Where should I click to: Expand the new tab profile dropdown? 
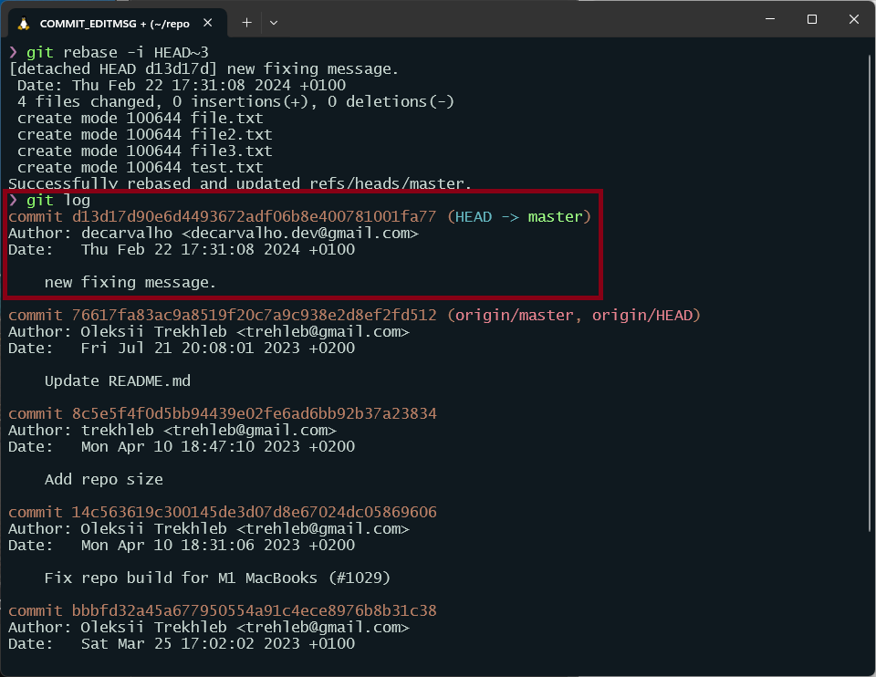(274, 23)
